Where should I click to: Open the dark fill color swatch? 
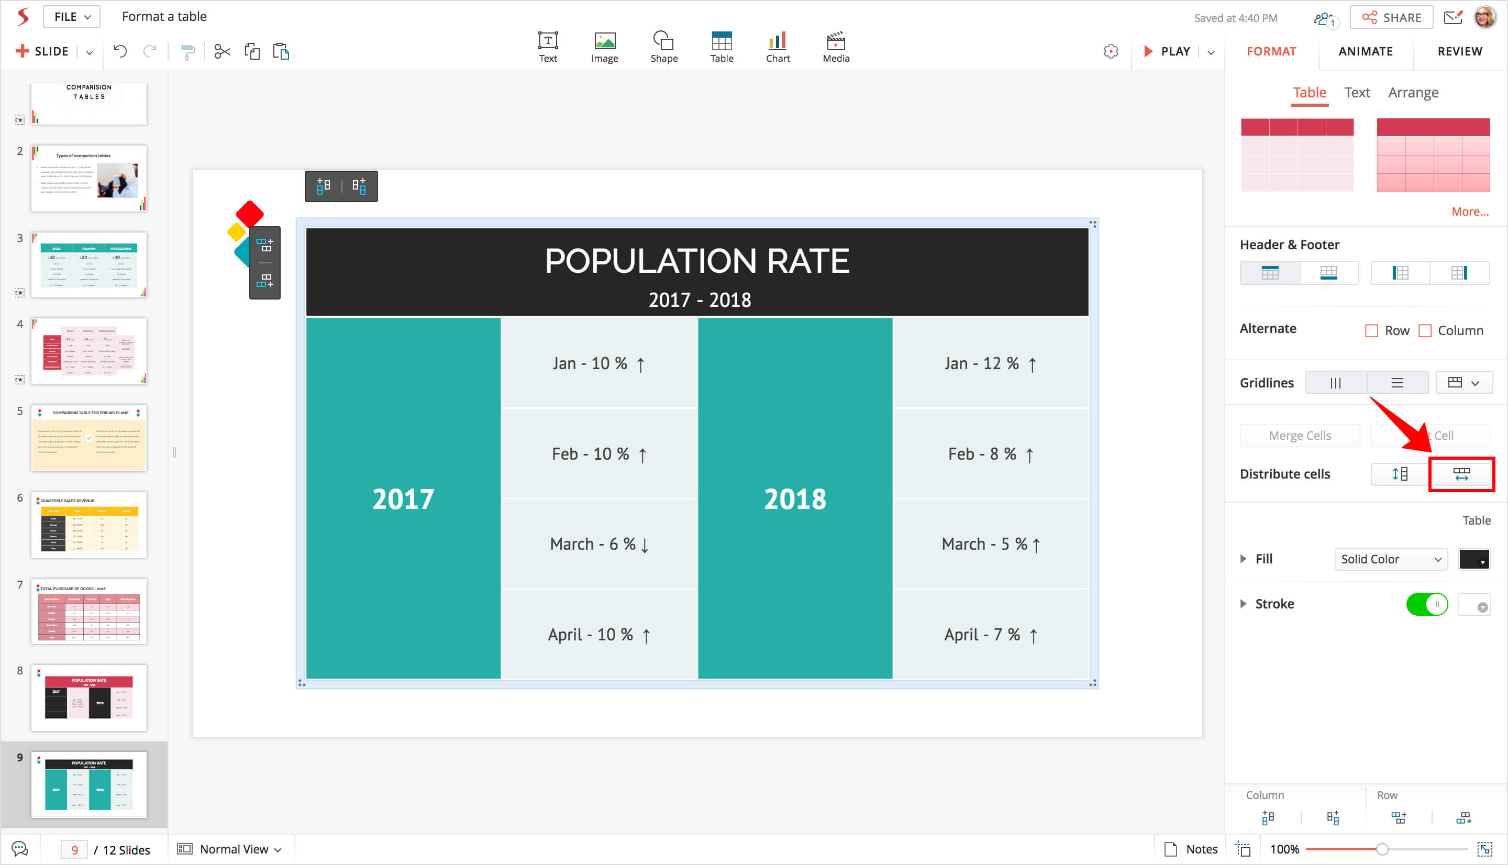point(1473,559)
